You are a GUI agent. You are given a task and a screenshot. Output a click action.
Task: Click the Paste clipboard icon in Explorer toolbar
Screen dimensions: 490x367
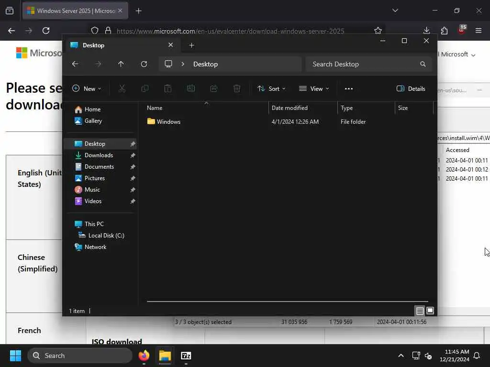click(x=168, y=88)
